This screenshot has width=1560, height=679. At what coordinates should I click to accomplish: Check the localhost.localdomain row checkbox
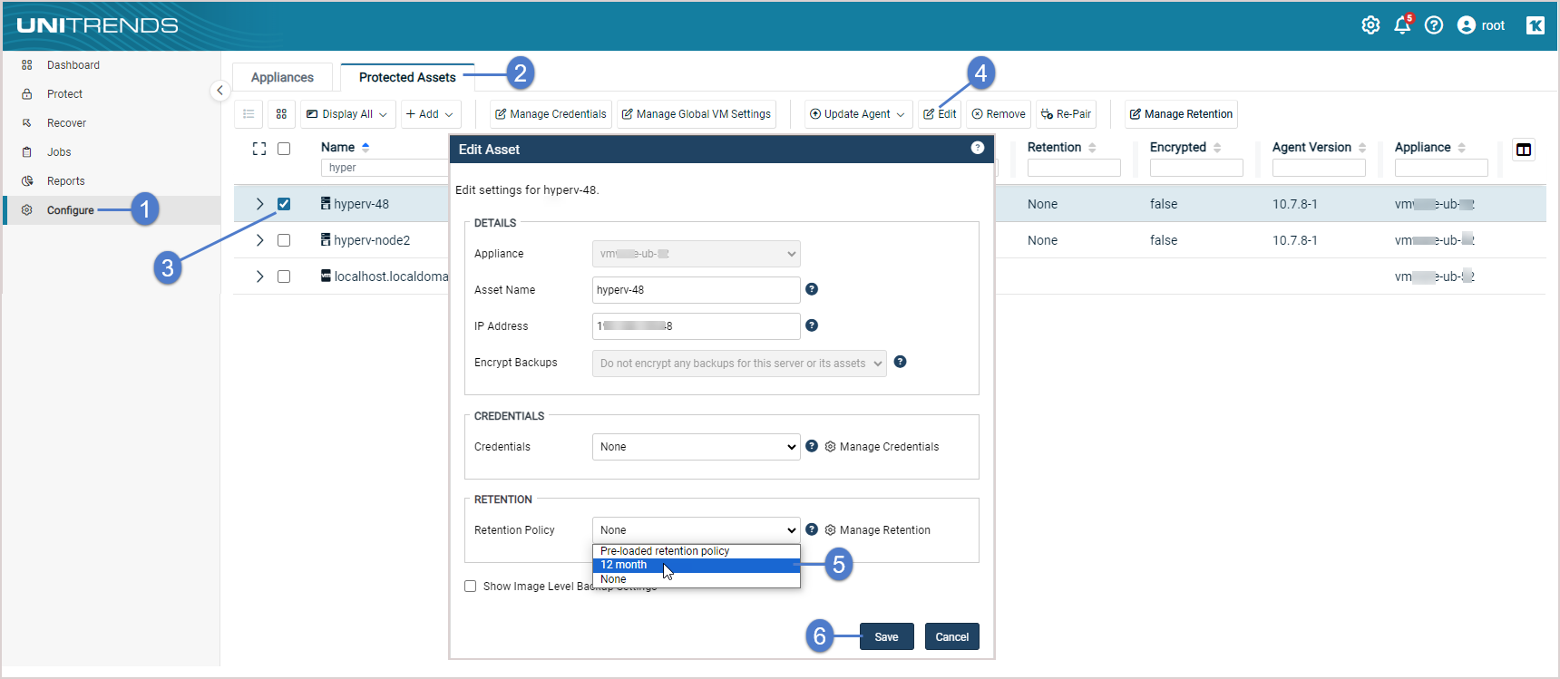[284, 276]
